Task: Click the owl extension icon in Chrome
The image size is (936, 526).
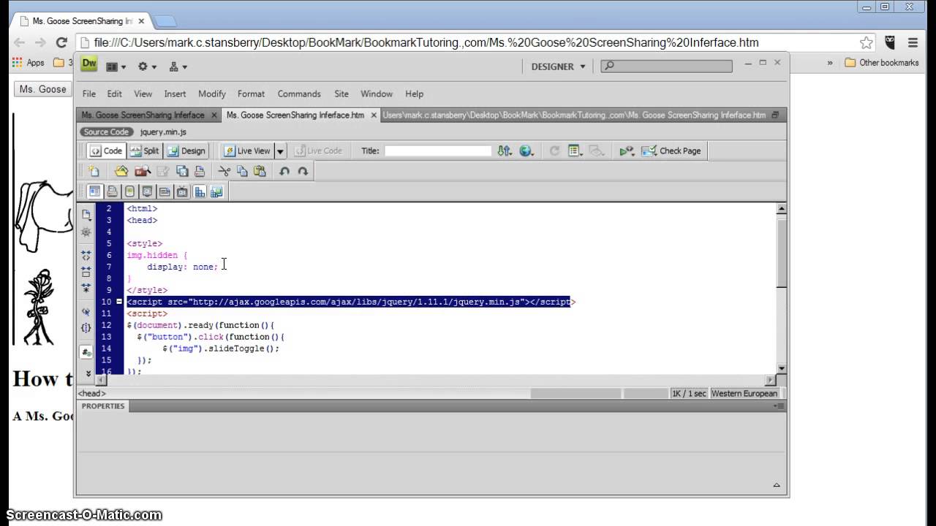Action: [890, 42]
